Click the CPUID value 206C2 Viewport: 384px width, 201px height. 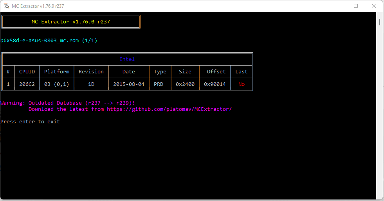pyautogui.click(x=27, y=84)
